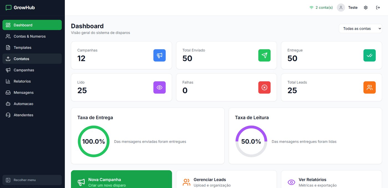Click "Visão geral do sistema de disparos" subtitle

coord(100,33)
